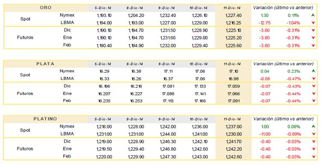Click red down arrow in PLATA Feb futures row
The width and height of the screenshot is (323, 166).
(x=313, y=101)
